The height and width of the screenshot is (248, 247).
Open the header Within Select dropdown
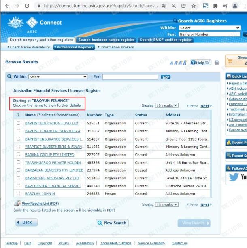click(210, 28)
